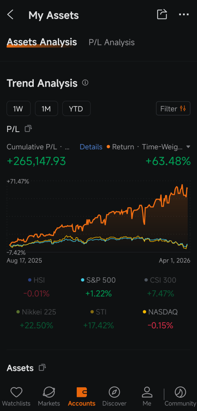
Task: Toggle the NASDAQ benchmark line
Action: point(160,312)
